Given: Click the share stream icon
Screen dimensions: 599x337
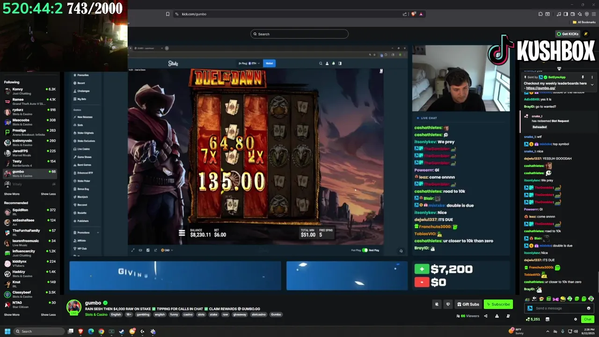Looking at the screenshot, I should (x=485, y=316).
